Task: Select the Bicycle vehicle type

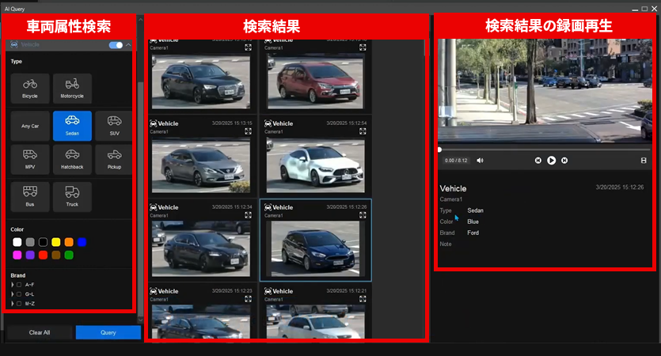Action: (30, 87)
